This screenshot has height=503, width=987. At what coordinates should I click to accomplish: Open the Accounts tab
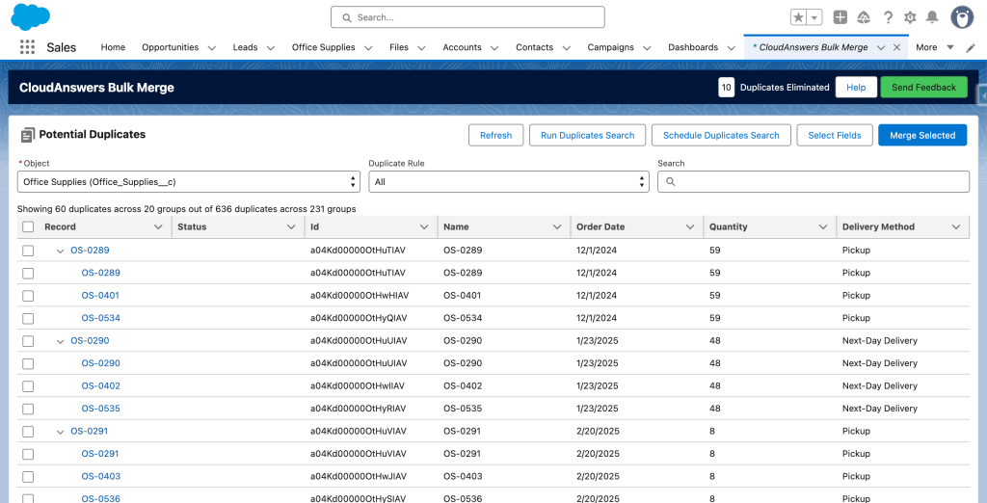(x=462, y=47)
